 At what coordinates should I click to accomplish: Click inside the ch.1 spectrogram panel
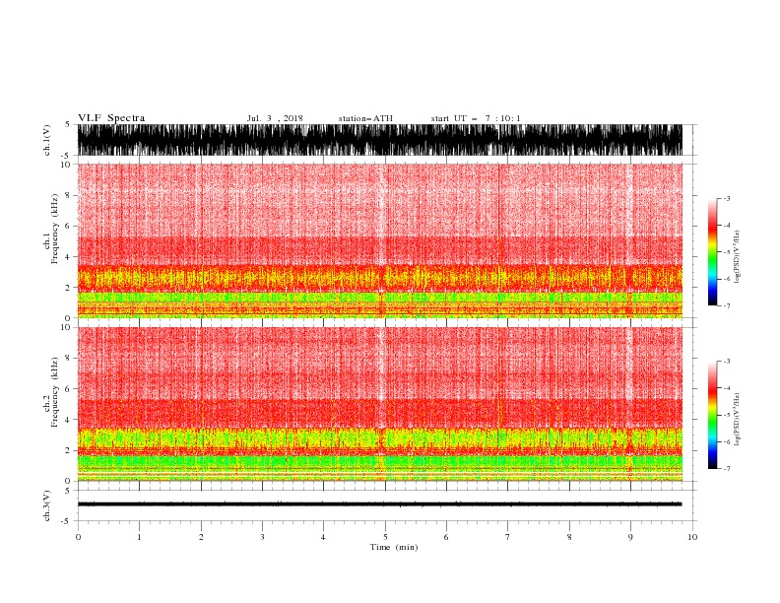[379, 240]
